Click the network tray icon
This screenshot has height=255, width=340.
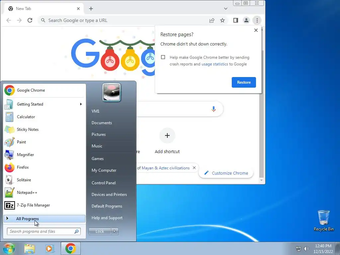(298, 249)
